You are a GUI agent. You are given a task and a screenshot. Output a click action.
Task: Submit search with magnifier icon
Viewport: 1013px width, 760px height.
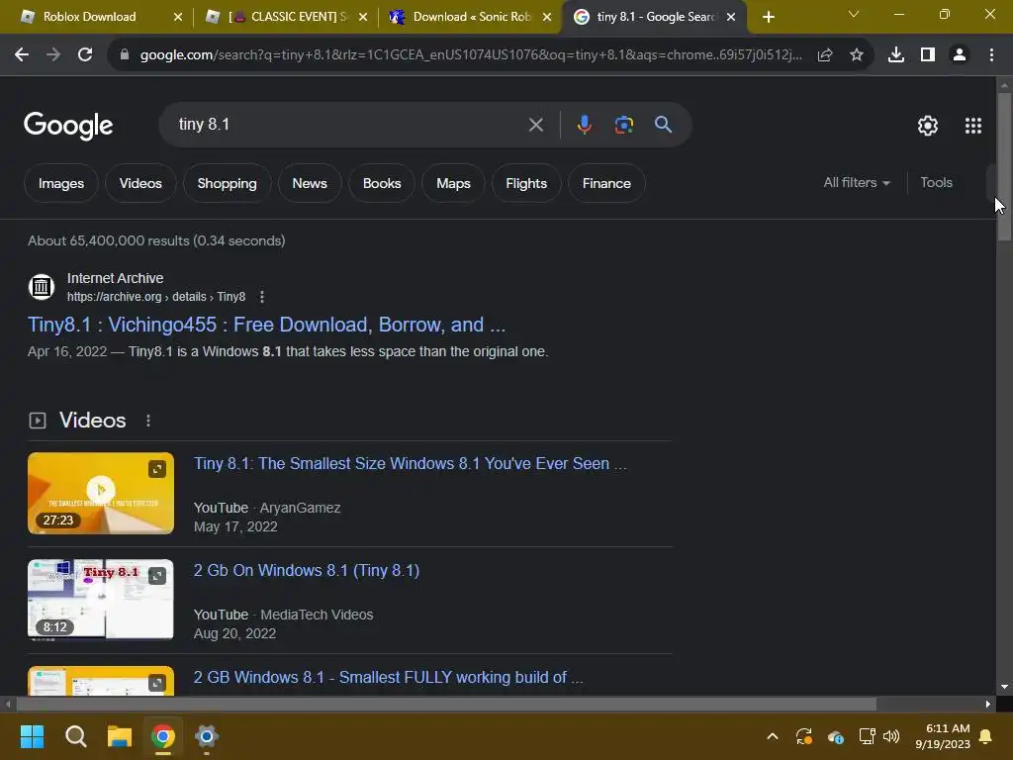[663, 124]
